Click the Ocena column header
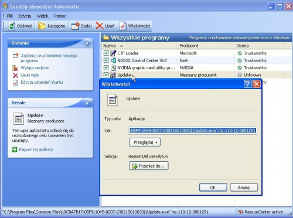The width and height of the screenshot is (293, 218). [x=259, y=46]
